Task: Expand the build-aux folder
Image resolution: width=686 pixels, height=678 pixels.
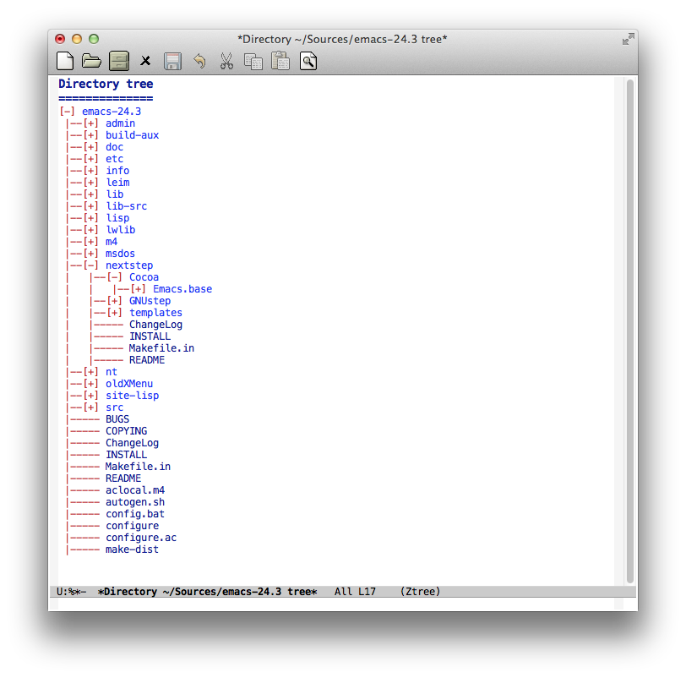Action: (90, 135)
